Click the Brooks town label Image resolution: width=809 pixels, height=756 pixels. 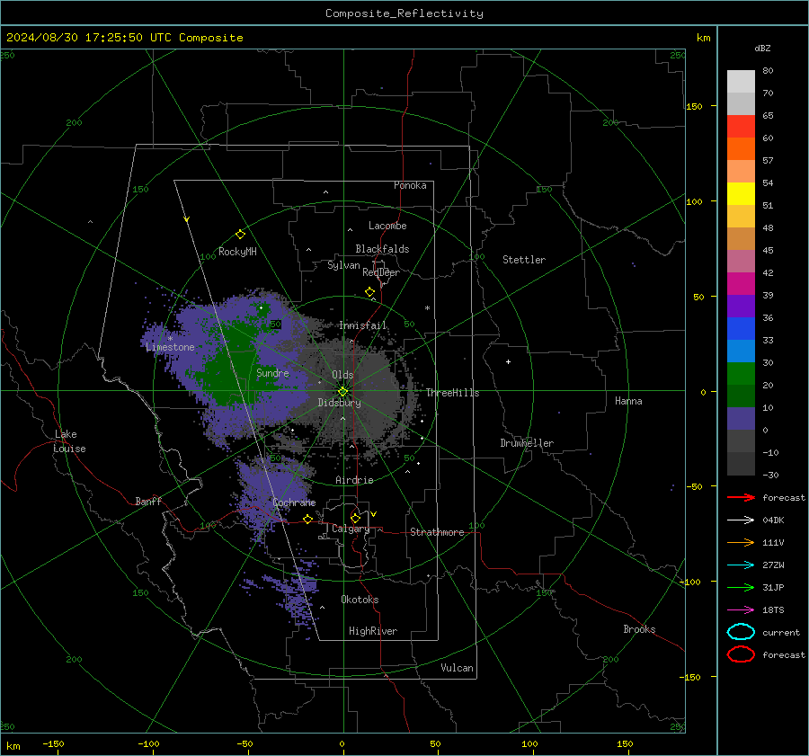click(x=639, y=629)
